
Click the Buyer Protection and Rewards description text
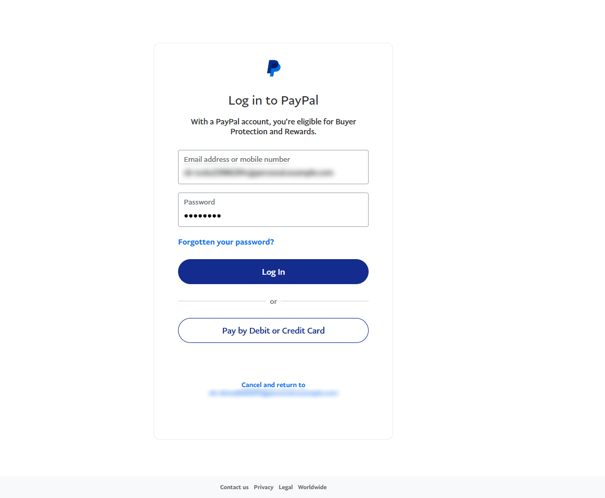click(273, 126)
